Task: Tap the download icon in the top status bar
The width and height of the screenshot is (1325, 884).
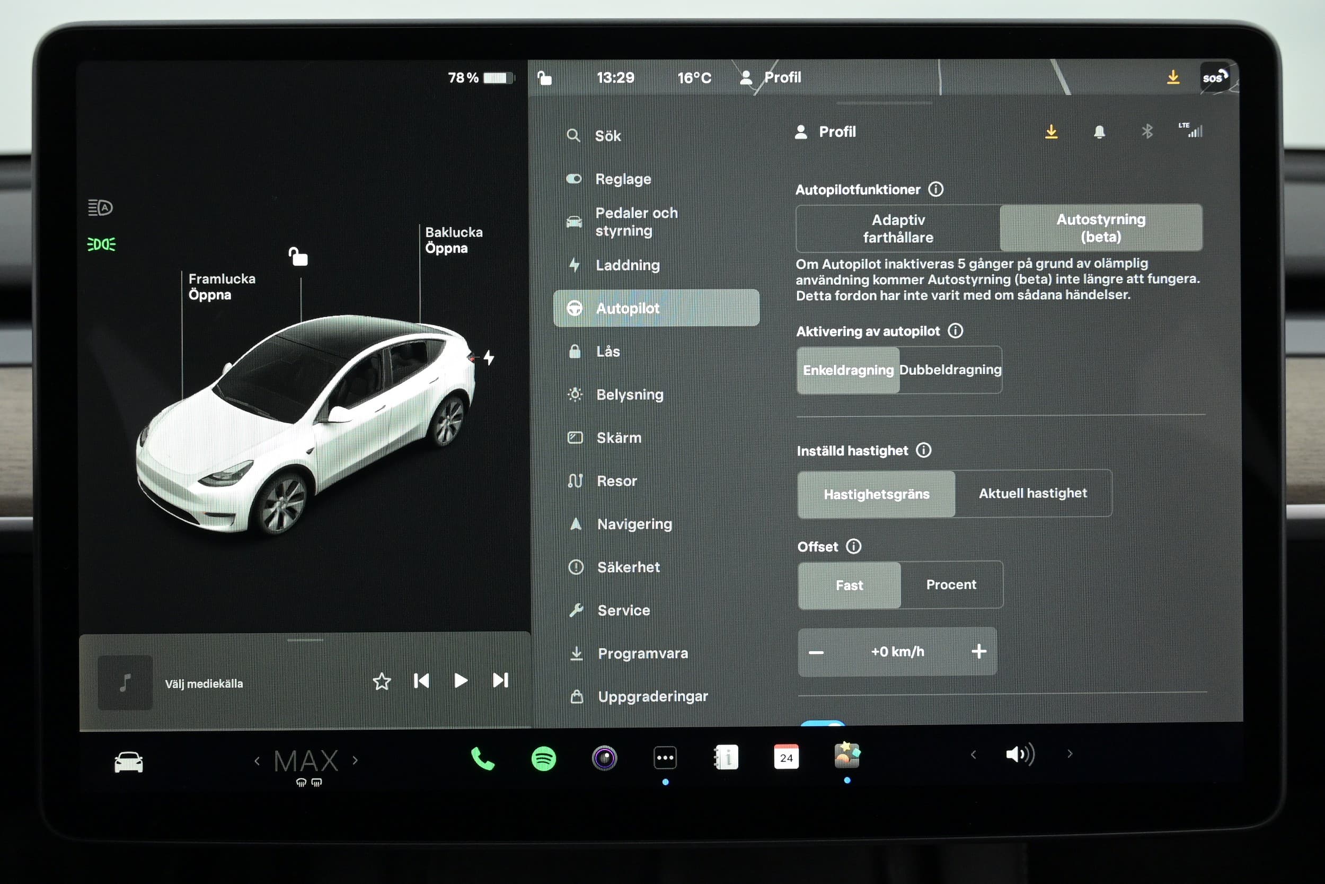Action: [1173, 77]
